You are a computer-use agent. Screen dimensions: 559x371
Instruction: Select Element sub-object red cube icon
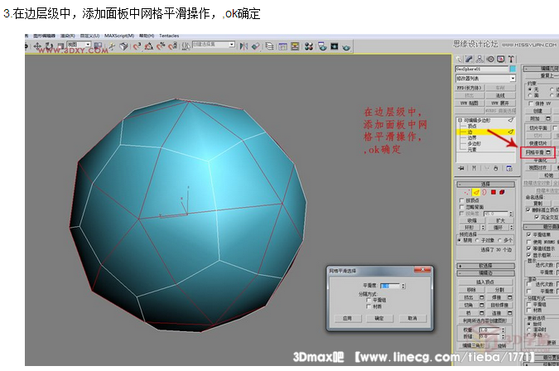click(502, 192)
